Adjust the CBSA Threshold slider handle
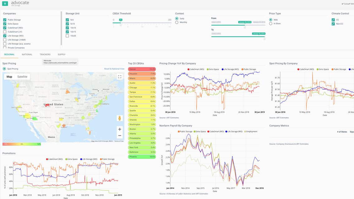 121,25
